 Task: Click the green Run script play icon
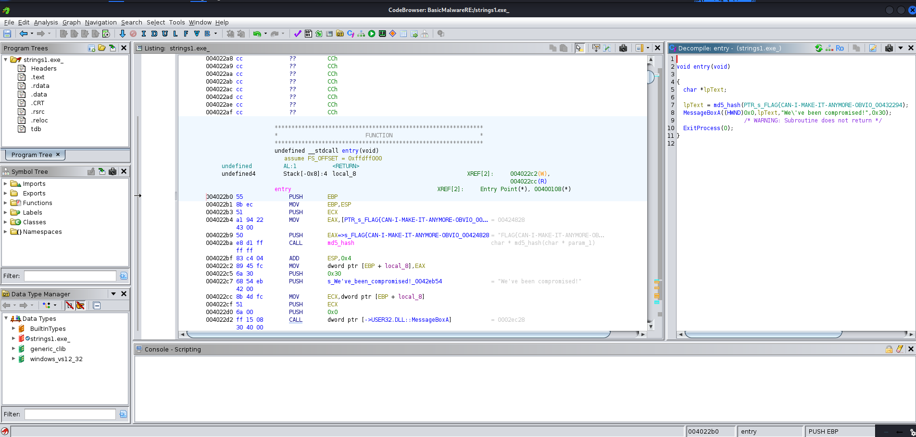click(x=372, y=34)
